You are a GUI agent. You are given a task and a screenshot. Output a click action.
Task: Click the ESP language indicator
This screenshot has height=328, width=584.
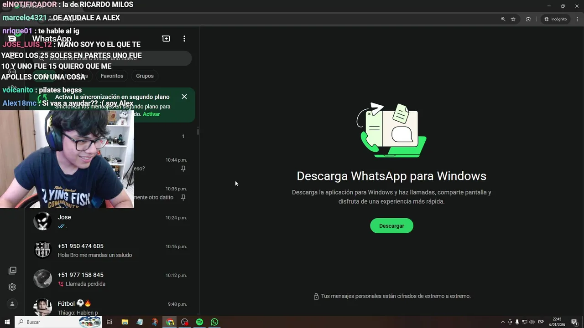click(541, 322)
